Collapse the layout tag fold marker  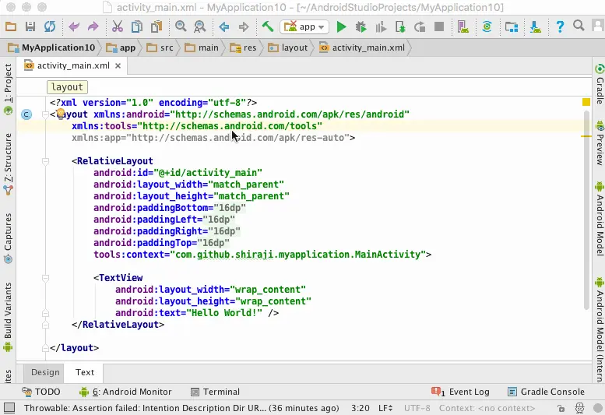point(45,114)
